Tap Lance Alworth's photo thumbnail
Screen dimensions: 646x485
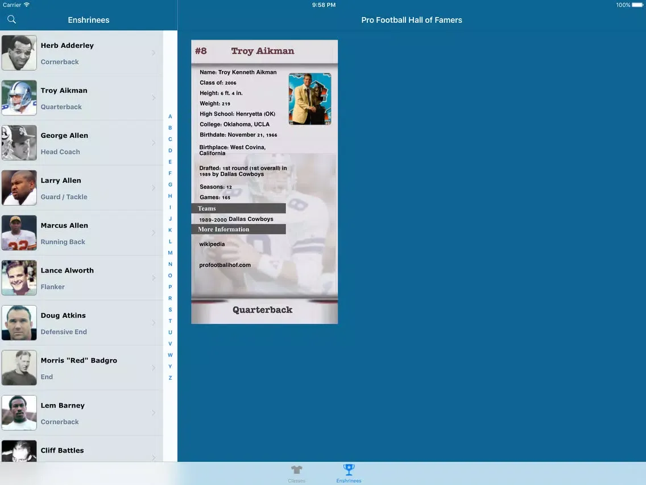(x=19, y=278)
